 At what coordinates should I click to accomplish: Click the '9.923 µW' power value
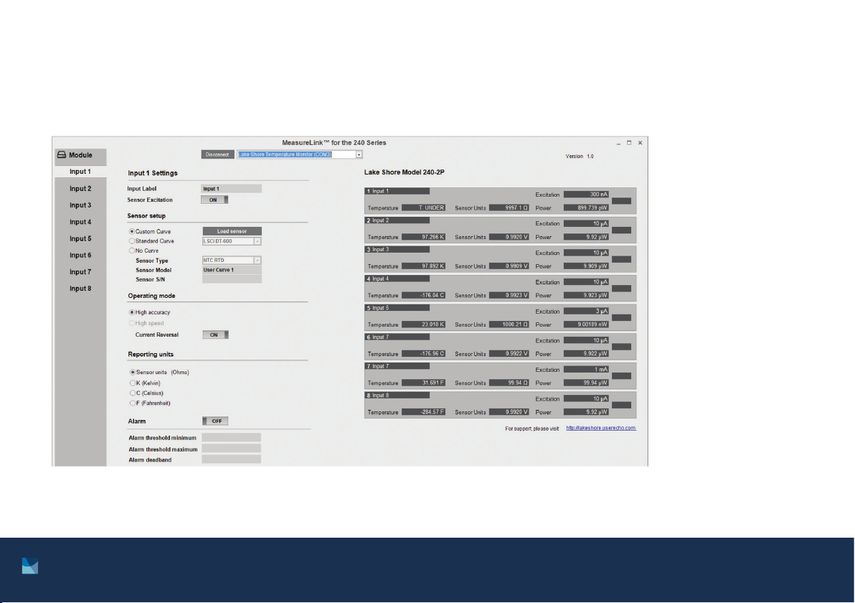(x=586, y=296)
